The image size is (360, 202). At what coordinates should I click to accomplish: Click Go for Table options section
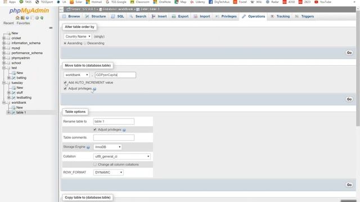pyautogui.click(x=349, y=185)
